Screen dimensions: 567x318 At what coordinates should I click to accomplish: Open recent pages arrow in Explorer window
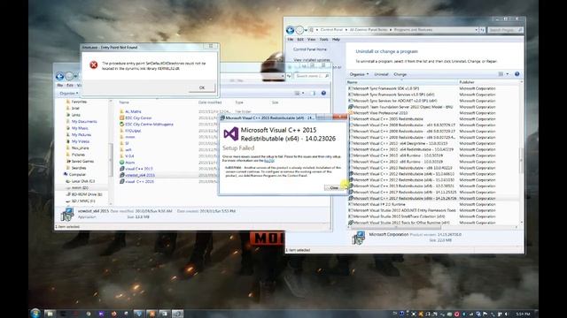(x=75, y=76)
